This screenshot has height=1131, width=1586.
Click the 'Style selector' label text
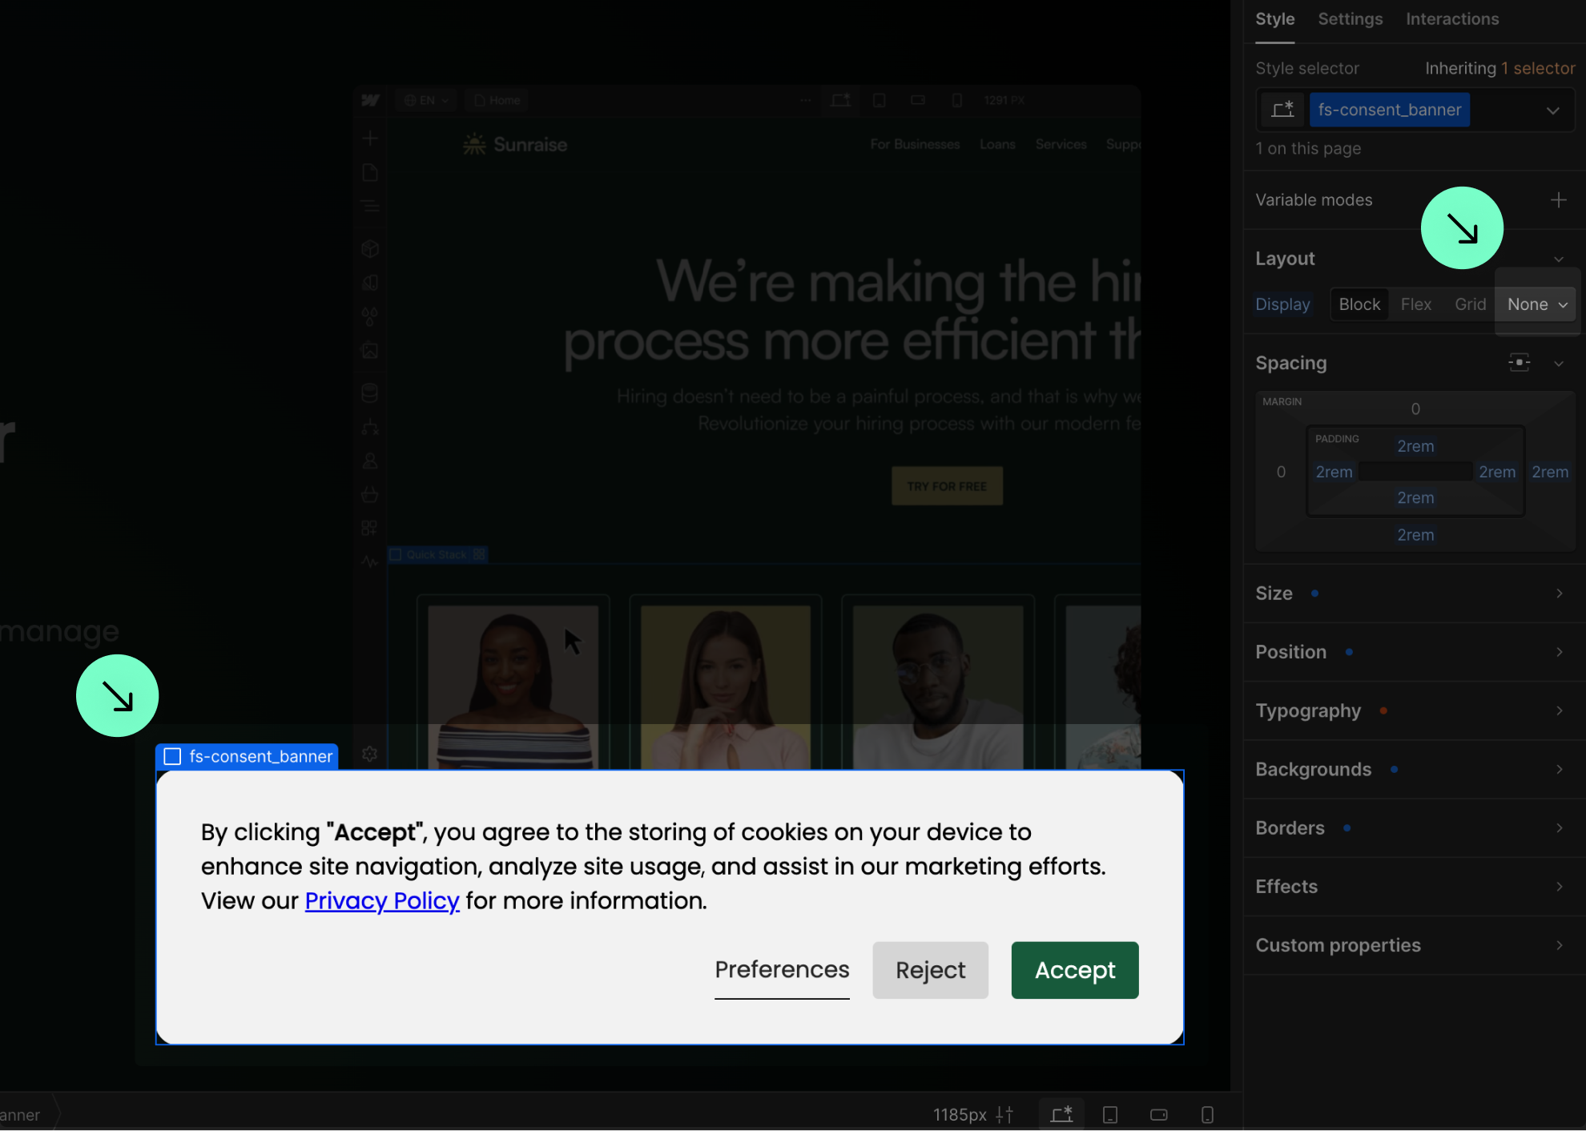[x=1307, y=68]
